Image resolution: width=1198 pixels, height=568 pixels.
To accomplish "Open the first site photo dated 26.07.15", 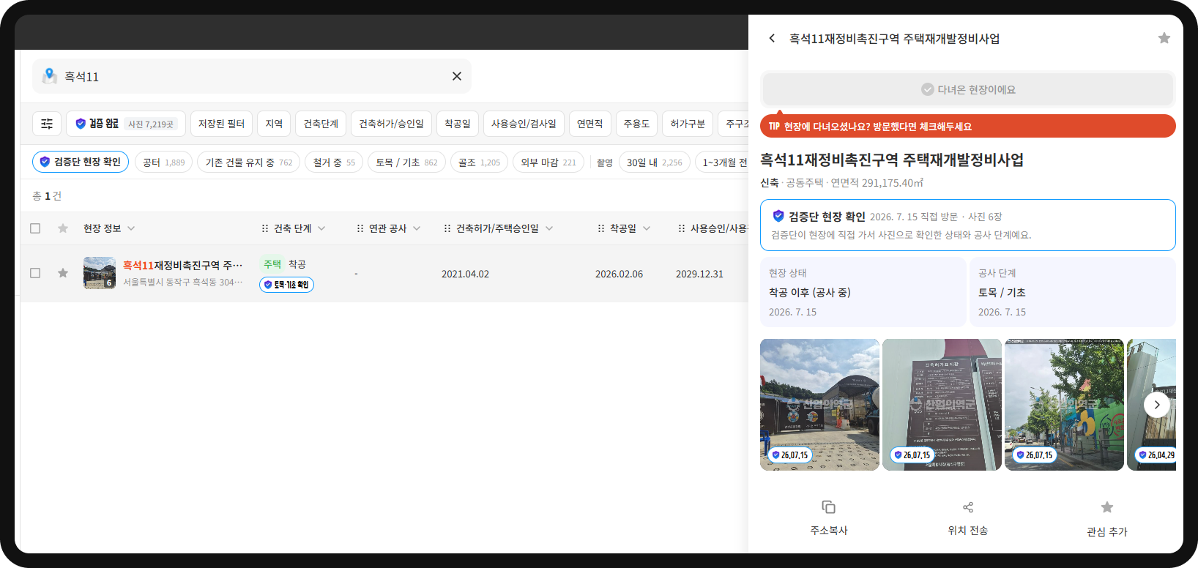I will tap(819, 404).
